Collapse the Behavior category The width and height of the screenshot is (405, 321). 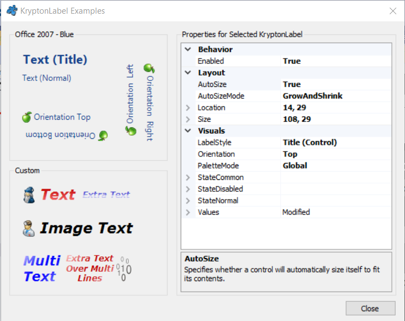(x=188, y=49)
